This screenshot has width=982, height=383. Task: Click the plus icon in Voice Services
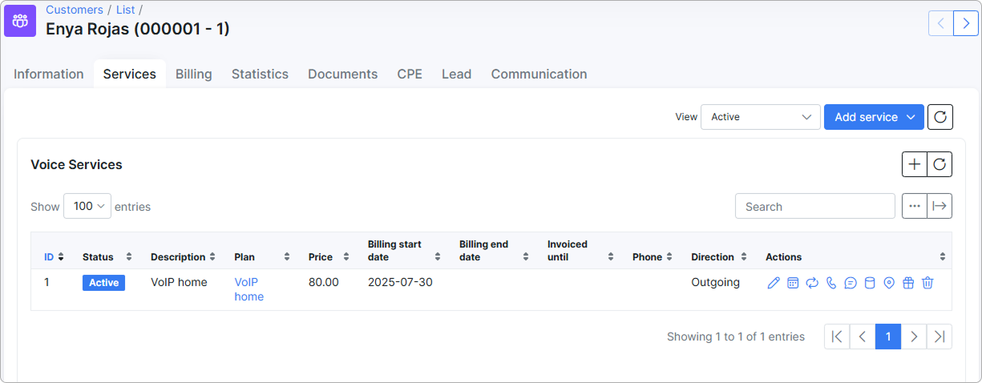click(915, 164)
